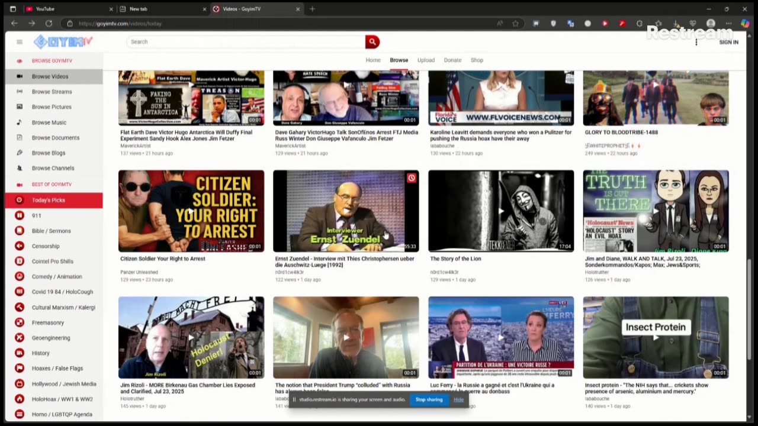Click the red search magnifier button
The image size is (758, 426).
point(372,41)
